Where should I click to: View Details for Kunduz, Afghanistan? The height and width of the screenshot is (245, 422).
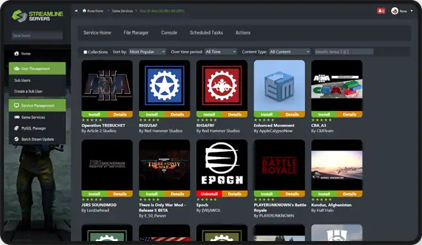[350, 194]
